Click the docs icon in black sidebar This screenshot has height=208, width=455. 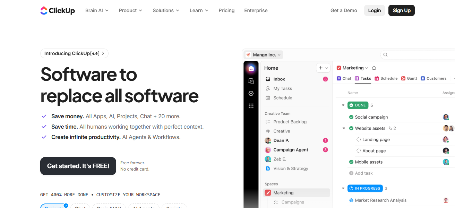click(x=251, y=81)
